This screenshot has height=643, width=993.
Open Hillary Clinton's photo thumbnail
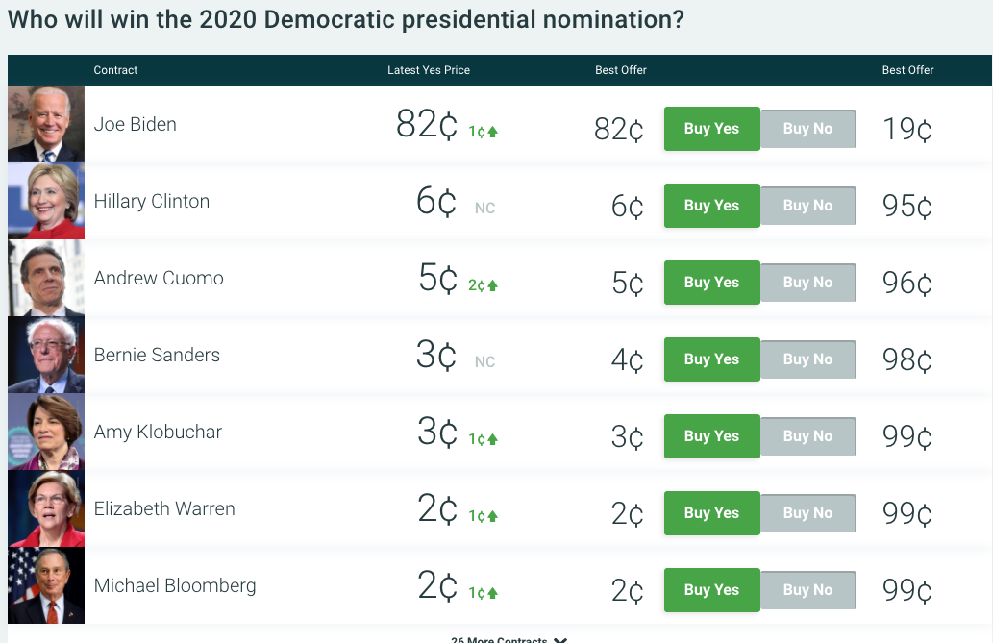click(45, 201)
